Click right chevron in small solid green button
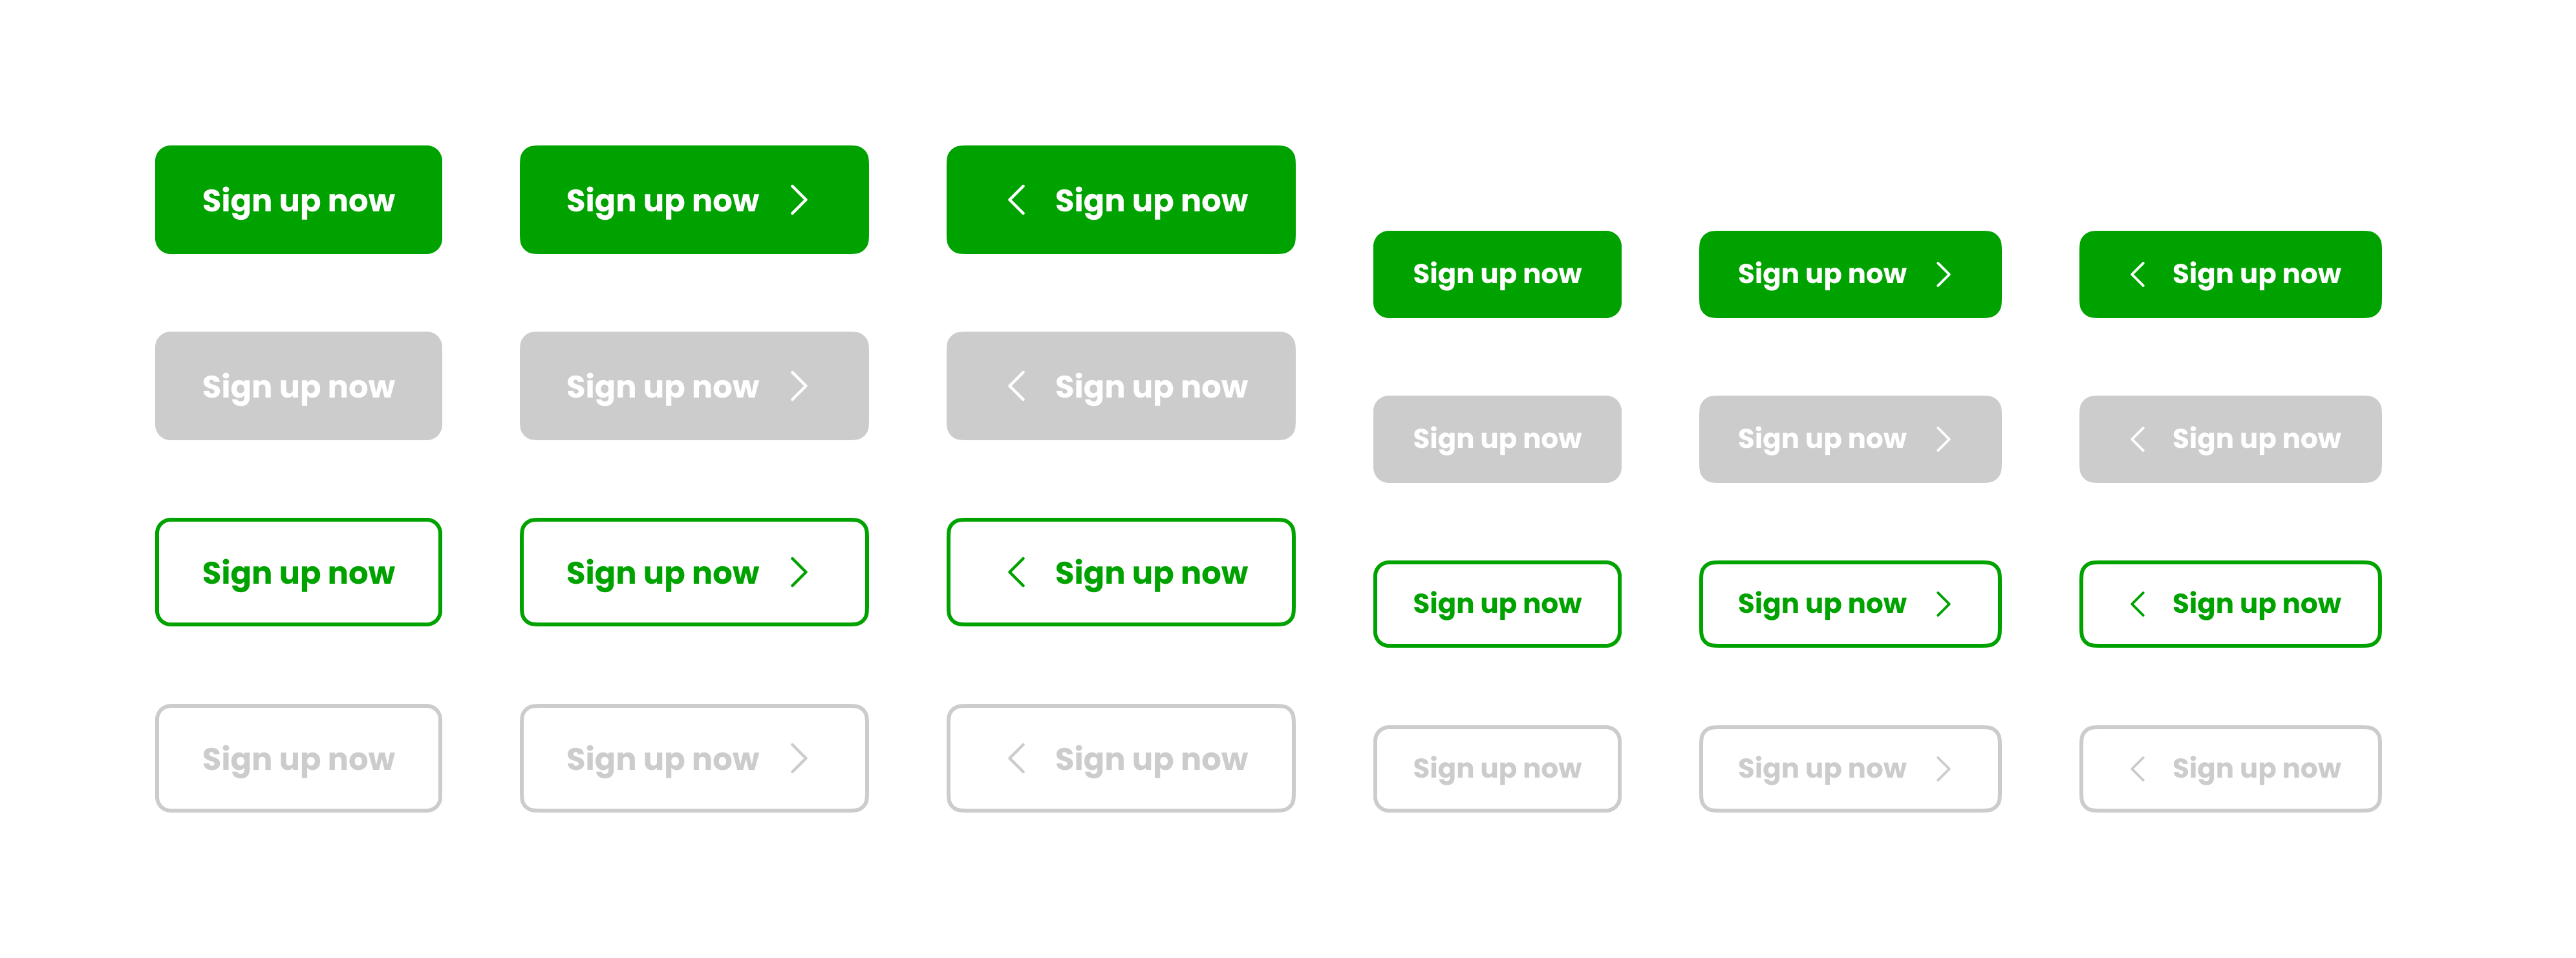The height and width of the screenshot is (958, 2576). tap(1943, 274)
